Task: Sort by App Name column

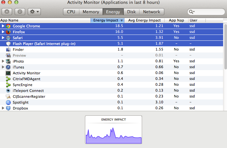Action: point(45,21)
